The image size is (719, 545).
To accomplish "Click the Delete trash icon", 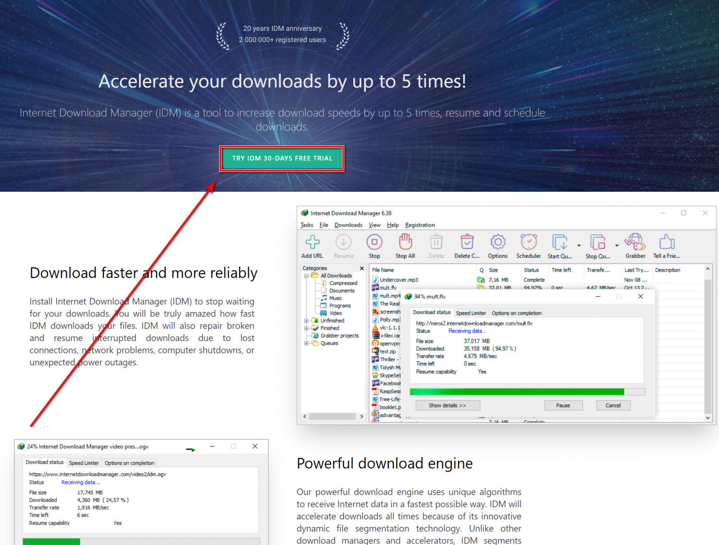I will [436, 242].
